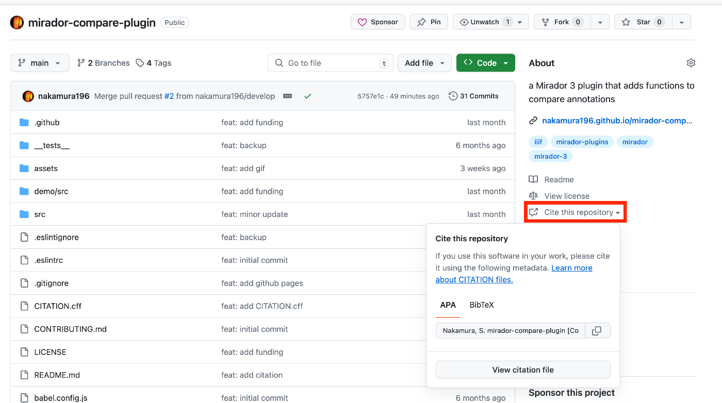Open the 4 Tags link
The width and height of the screenshot is (722, 403).
pyautogui.click(x=153, y=63)
